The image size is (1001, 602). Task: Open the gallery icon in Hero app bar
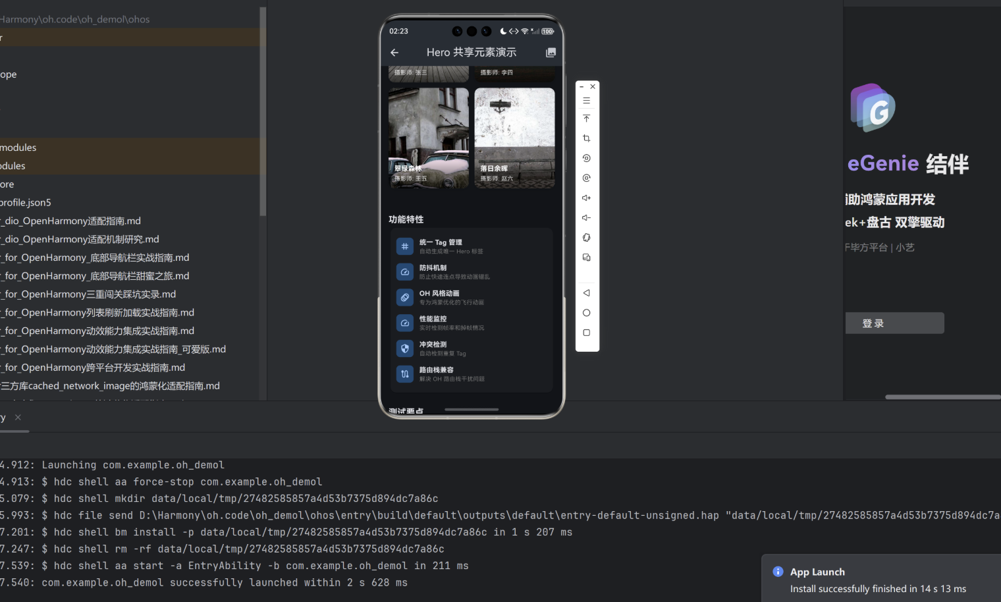pyautogui.click(x=551, y=53)
